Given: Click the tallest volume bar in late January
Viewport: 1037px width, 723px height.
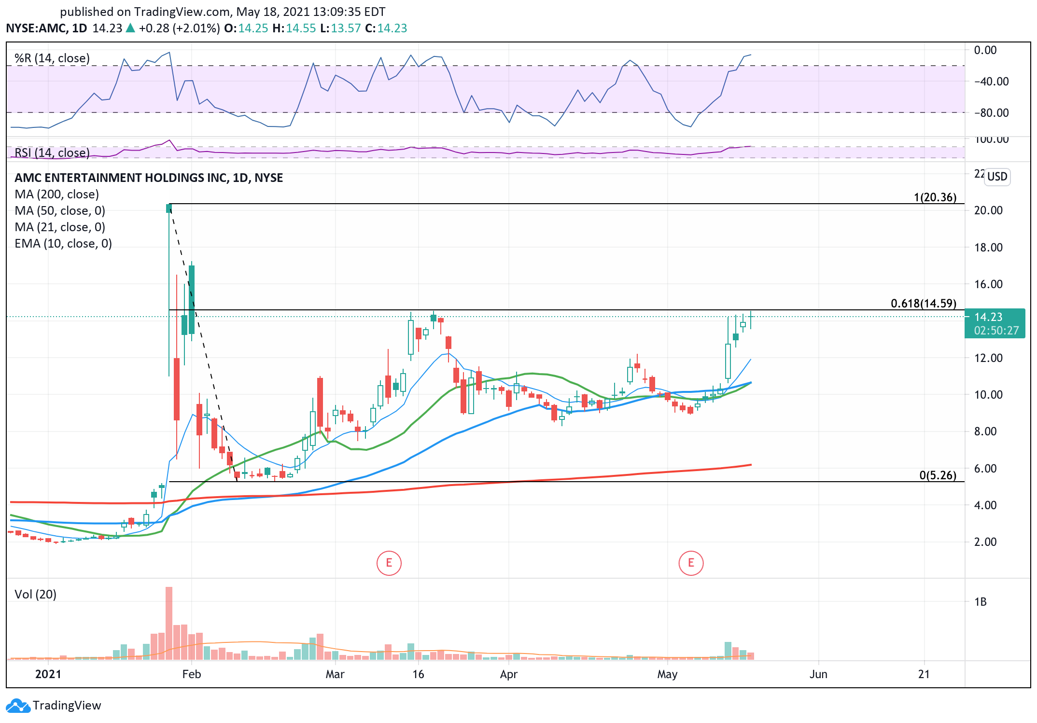Looking at the screenshot, I should (x=168, y=623).
